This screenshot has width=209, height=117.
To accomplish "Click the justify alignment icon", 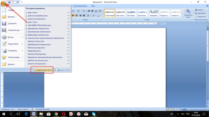I will [x=84, y=15].
